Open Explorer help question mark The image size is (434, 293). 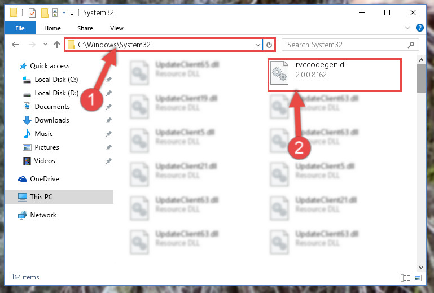pos(419,28)
